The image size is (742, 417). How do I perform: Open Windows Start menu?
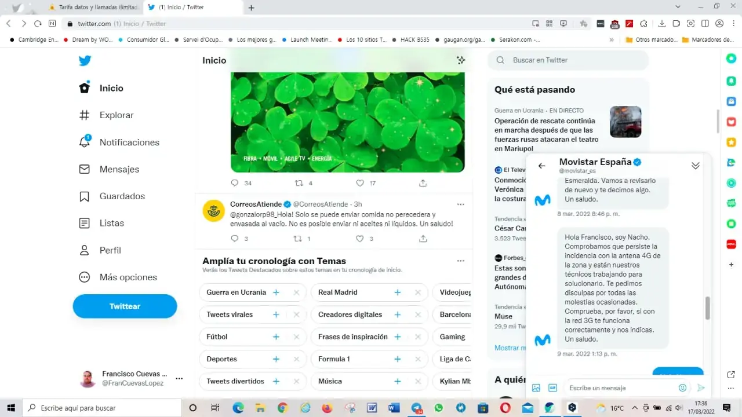11,408
